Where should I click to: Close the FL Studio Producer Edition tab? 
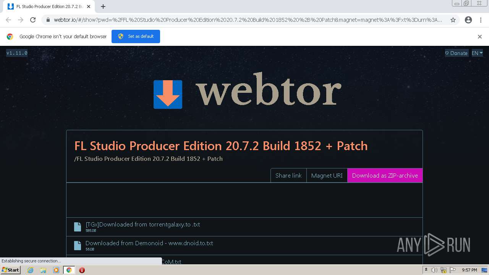[x=89, y=6]
